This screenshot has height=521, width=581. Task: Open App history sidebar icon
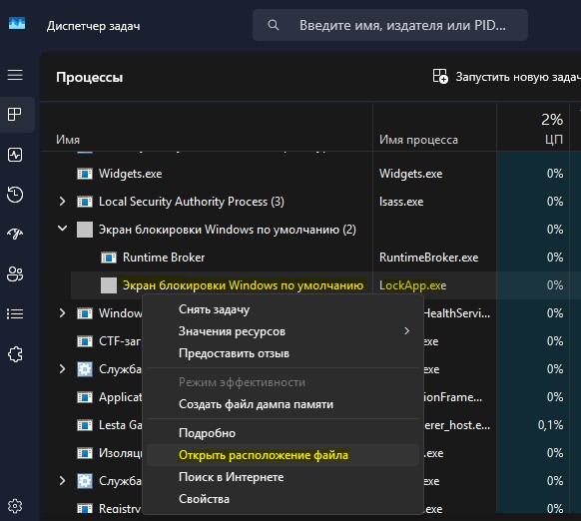coord(15,195)
